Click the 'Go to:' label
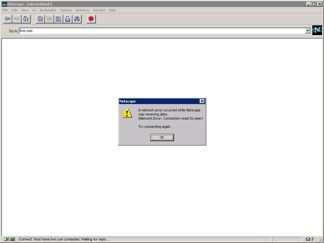Image resolution: width=324 pixels, height=243 pixels. coord(14,31)
